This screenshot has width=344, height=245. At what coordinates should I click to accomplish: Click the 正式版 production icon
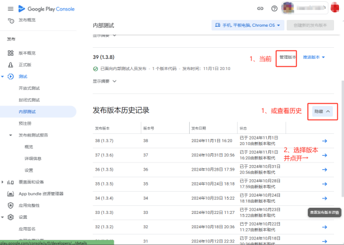pos(11,65)
